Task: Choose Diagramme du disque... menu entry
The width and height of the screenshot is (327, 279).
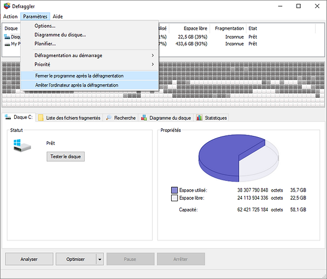Action: 90,35
